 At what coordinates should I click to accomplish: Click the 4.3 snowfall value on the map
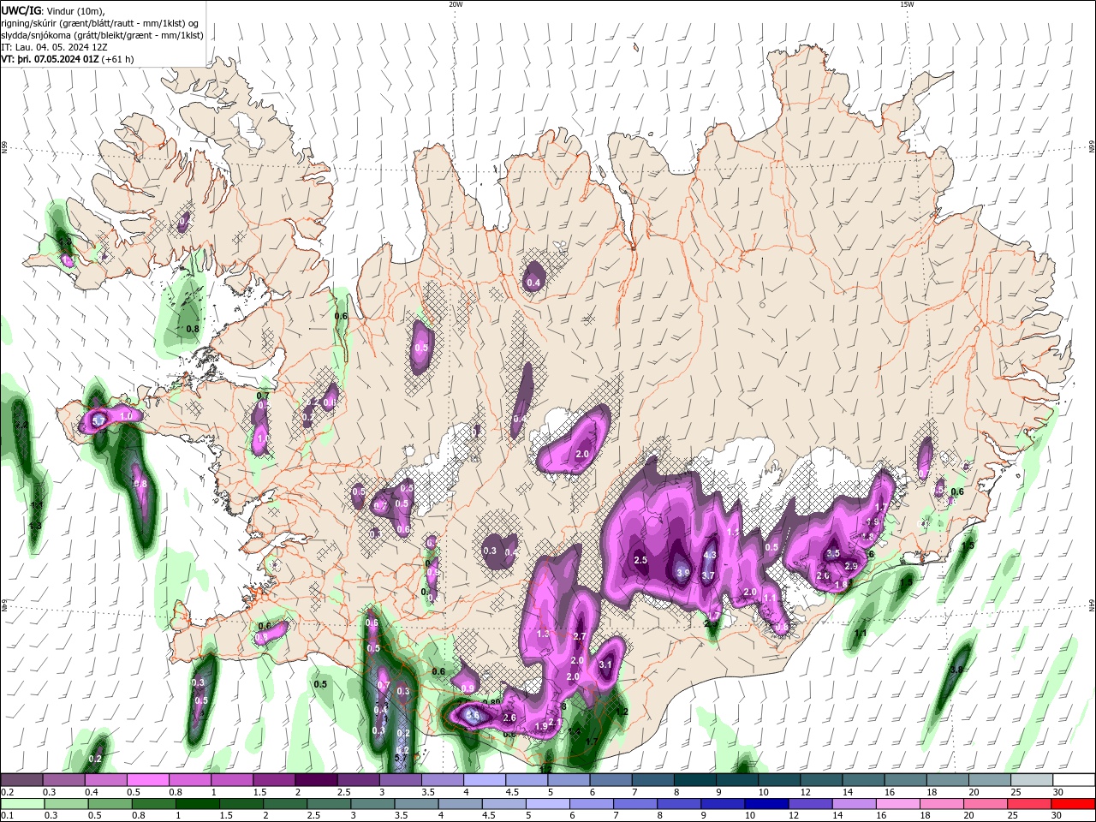(x=709, y=555)
